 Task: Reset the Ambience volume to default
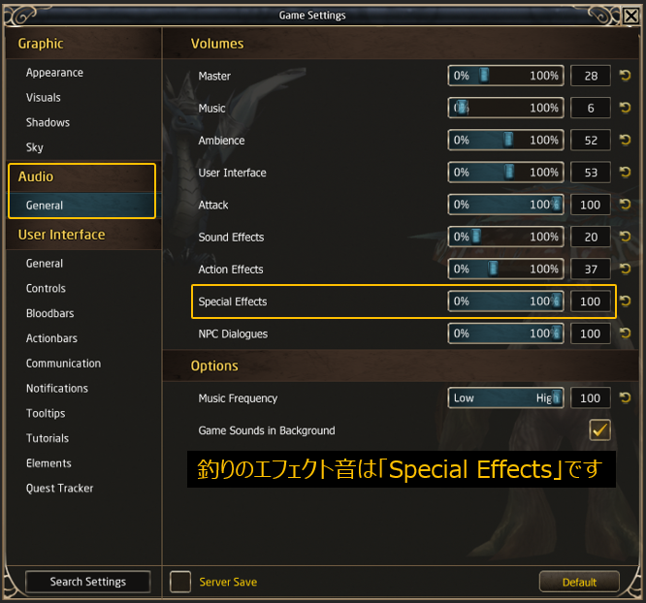[625, 140]
